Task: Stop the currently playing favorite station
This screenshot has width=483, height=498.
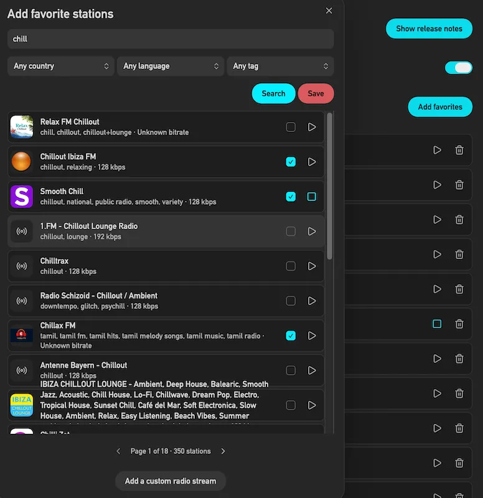Action: click(437, 324)
